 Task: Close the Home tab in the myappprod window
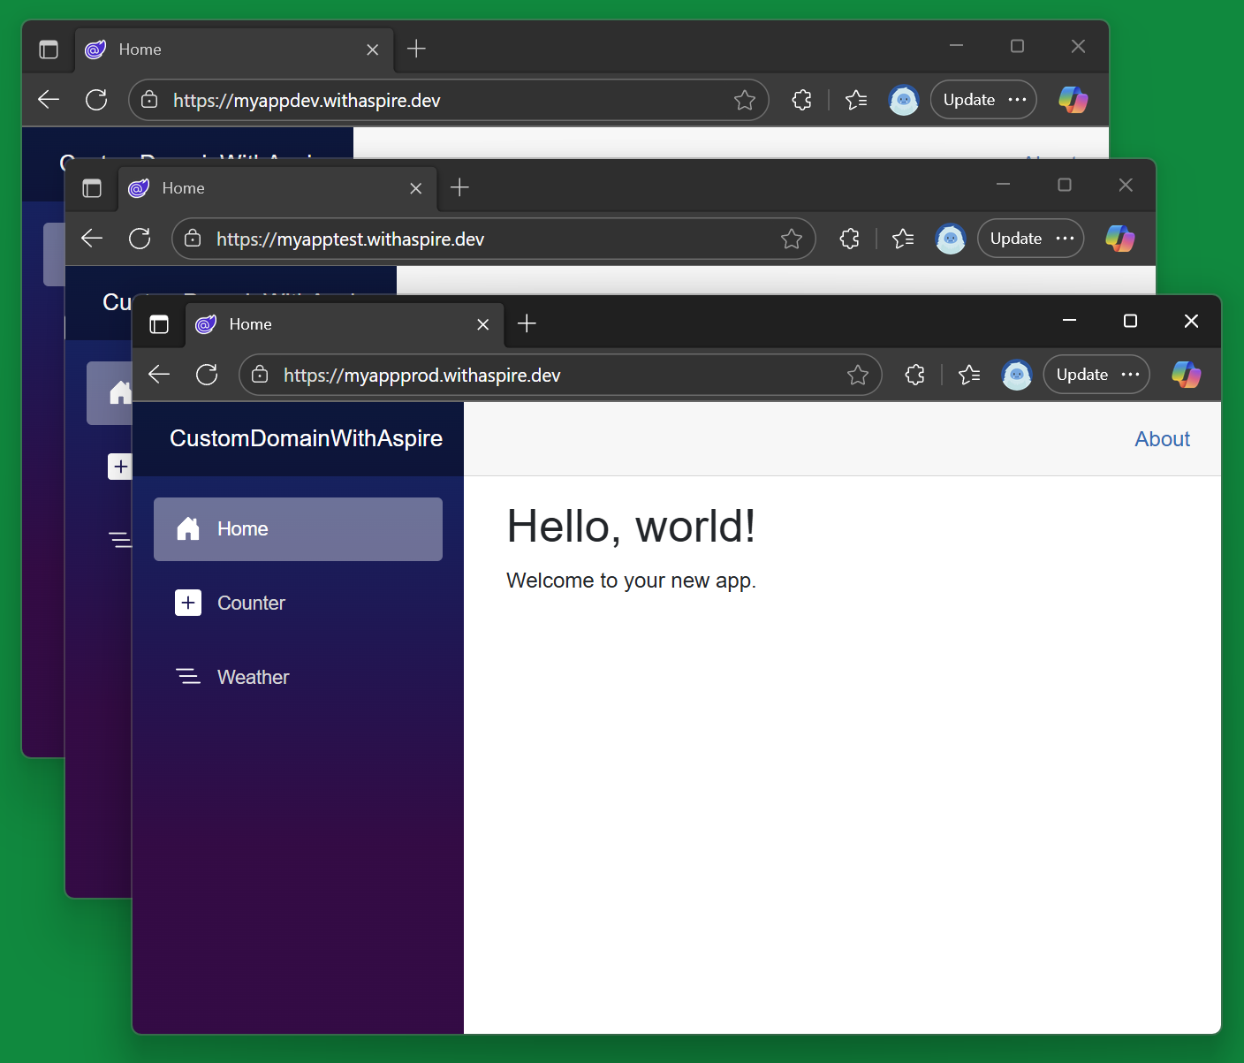pyautogui.click(x=482, y=324)
